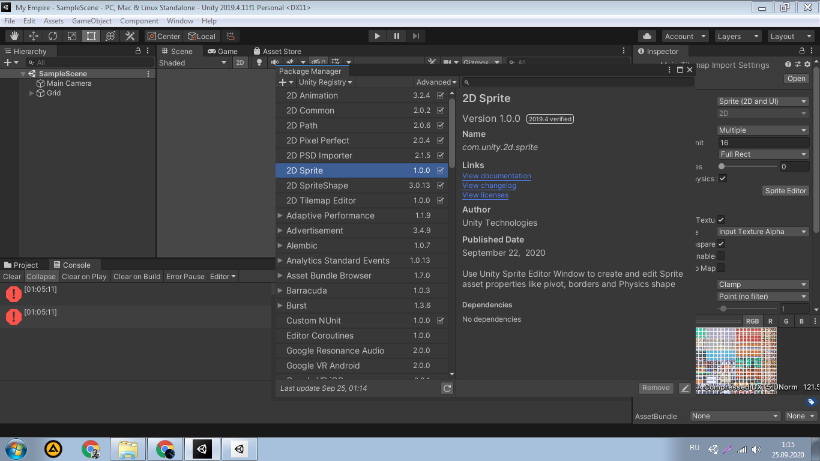The height and width of the screenshot is (461, 820).
Task: Open the Sprite Editor
Action: click(786, 191)
